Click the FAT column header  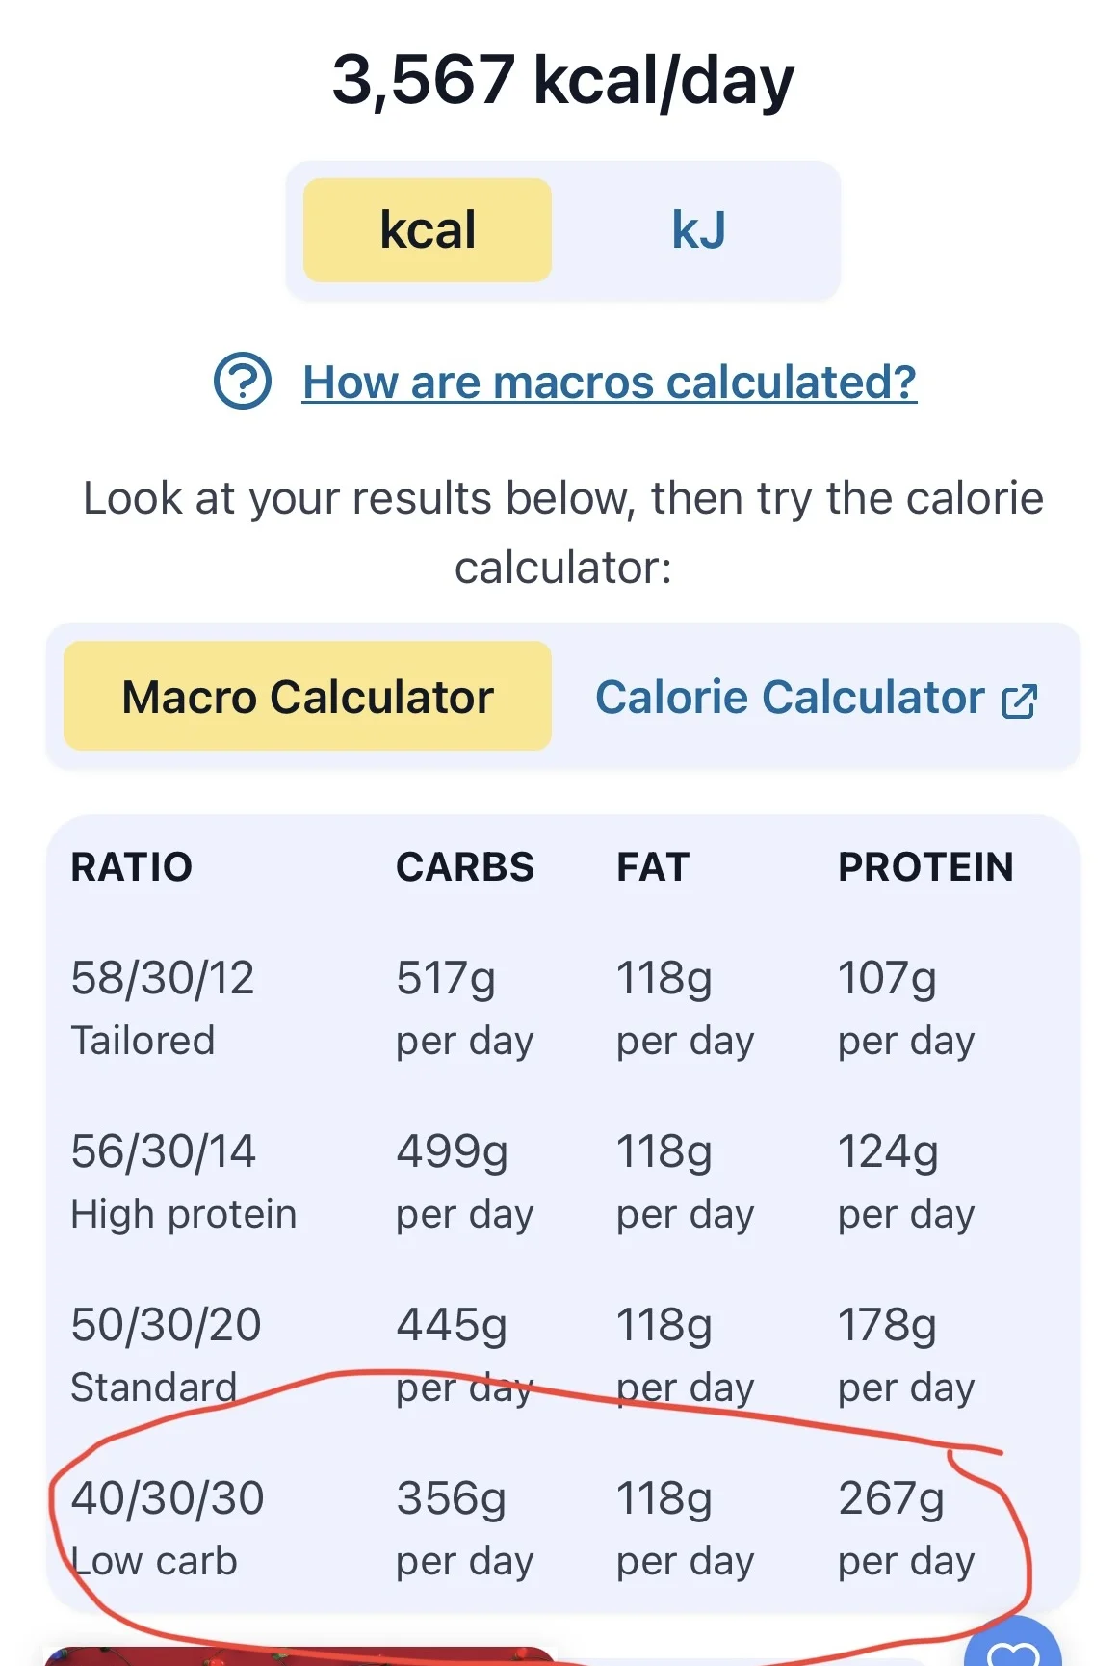click(x=652, y=867)
